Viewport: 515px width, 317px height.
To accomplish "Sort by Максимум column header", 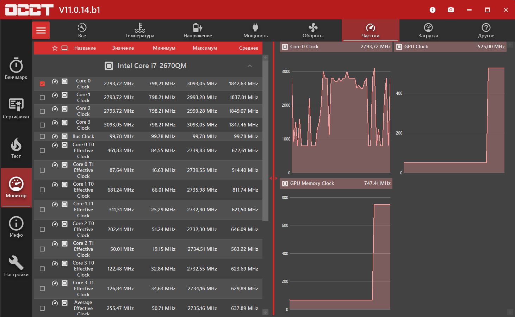I will pyautogui.click(x=205, y=48).
